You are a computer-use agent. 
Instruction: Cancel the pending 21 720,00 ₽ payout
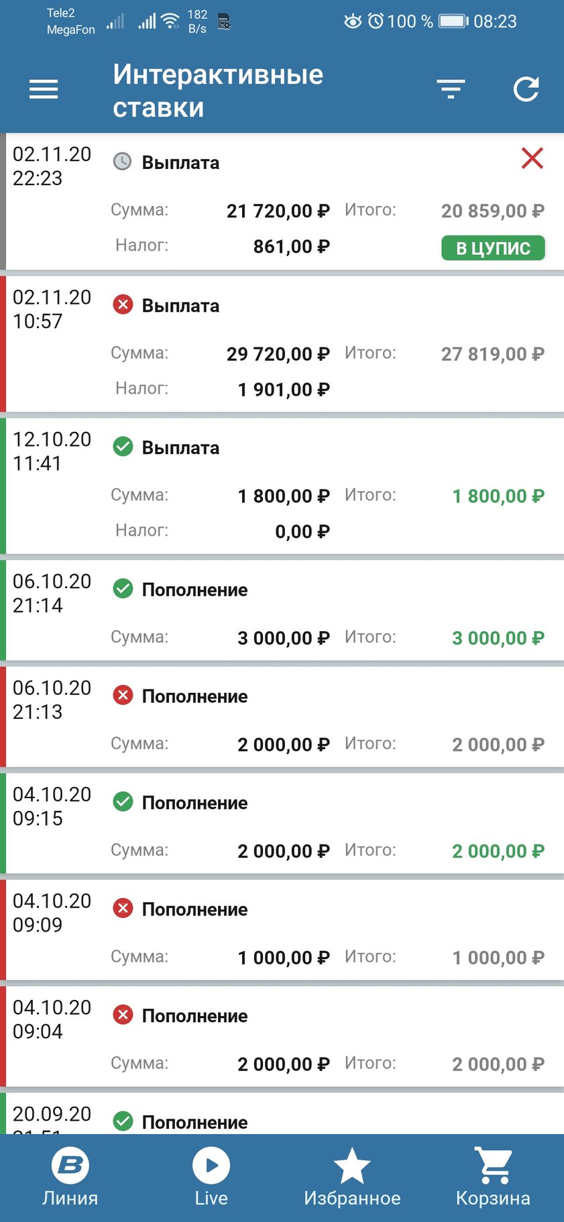532,159
